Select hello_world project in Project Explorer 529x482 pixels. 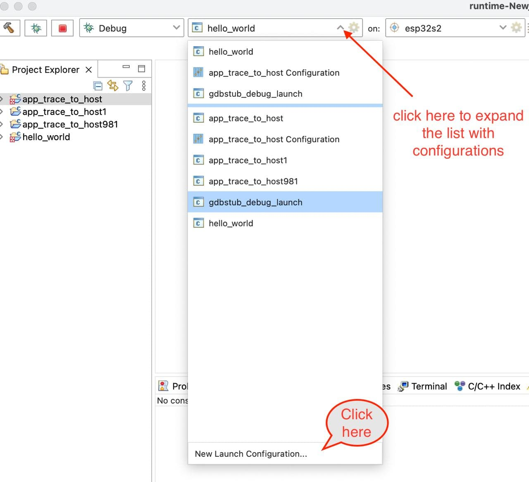tap(46, 137)
